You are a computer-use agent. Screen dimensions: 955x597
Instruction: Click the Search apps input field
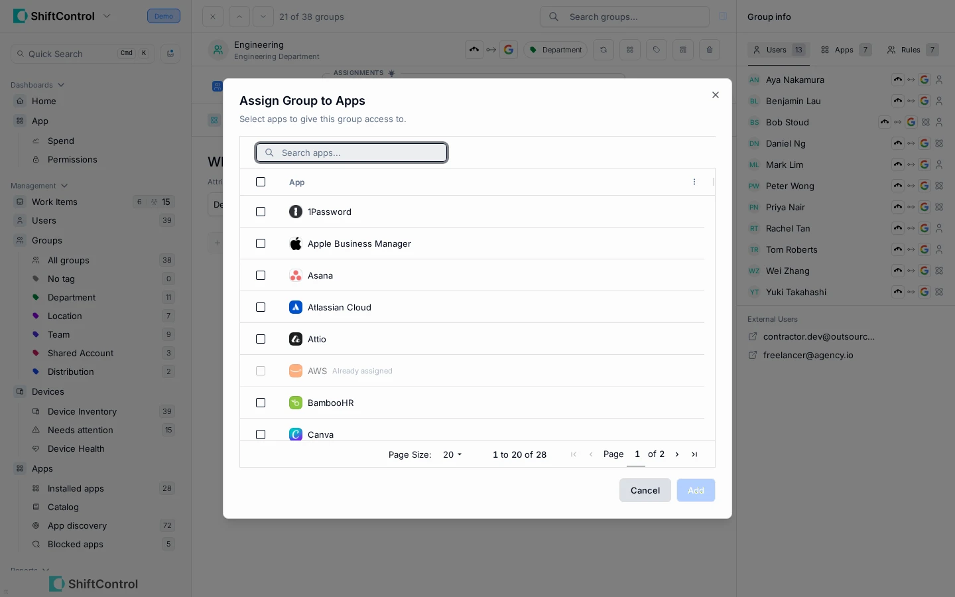click(x=351, y=153)
